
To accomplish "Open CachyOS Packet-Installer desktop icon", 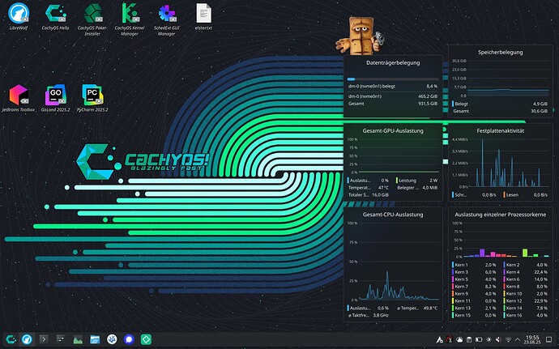I will pyautogui.click(x=92, y=19).
